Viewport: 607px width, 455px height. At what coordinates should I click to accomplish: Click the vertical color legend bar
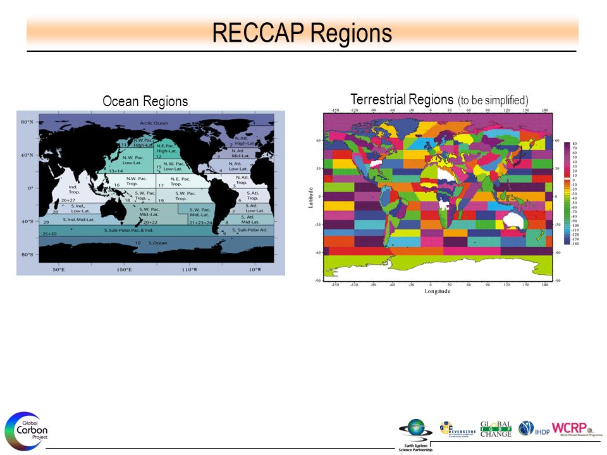(567, 193)
